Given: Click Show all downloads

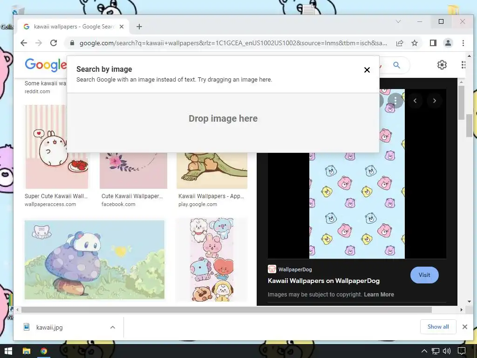Looking at the screenshot, I should 438,327.
